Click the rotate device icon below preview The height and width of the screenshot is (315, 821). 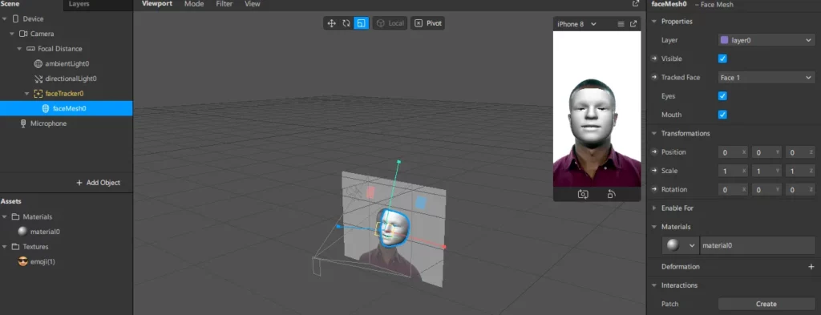[611, 194]
